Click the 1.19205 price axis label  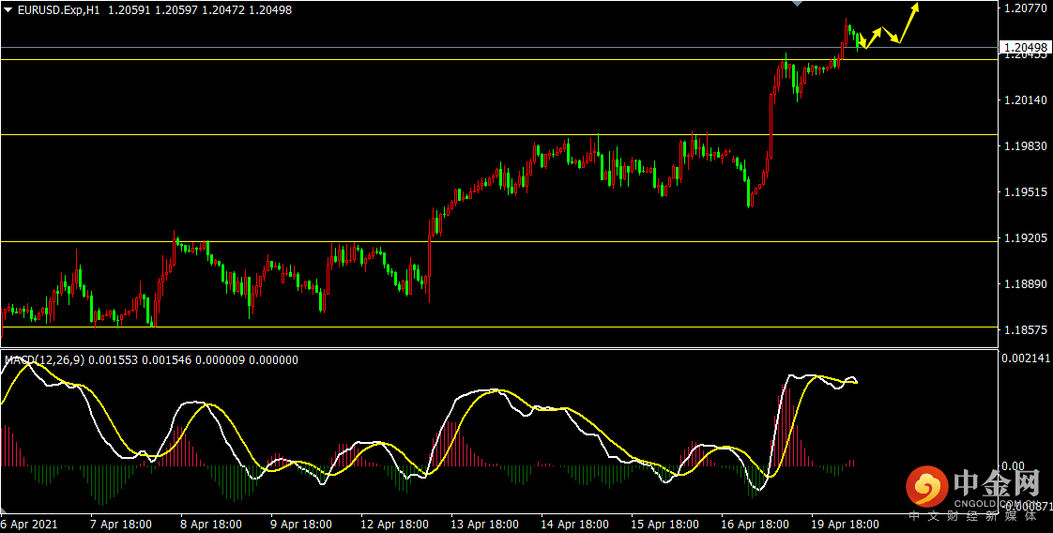[x=1025, y=238]
